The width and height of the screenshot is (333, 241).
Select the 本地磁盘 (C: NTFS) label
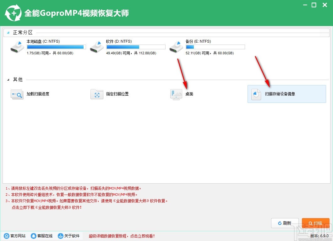(x=43, y=41)
